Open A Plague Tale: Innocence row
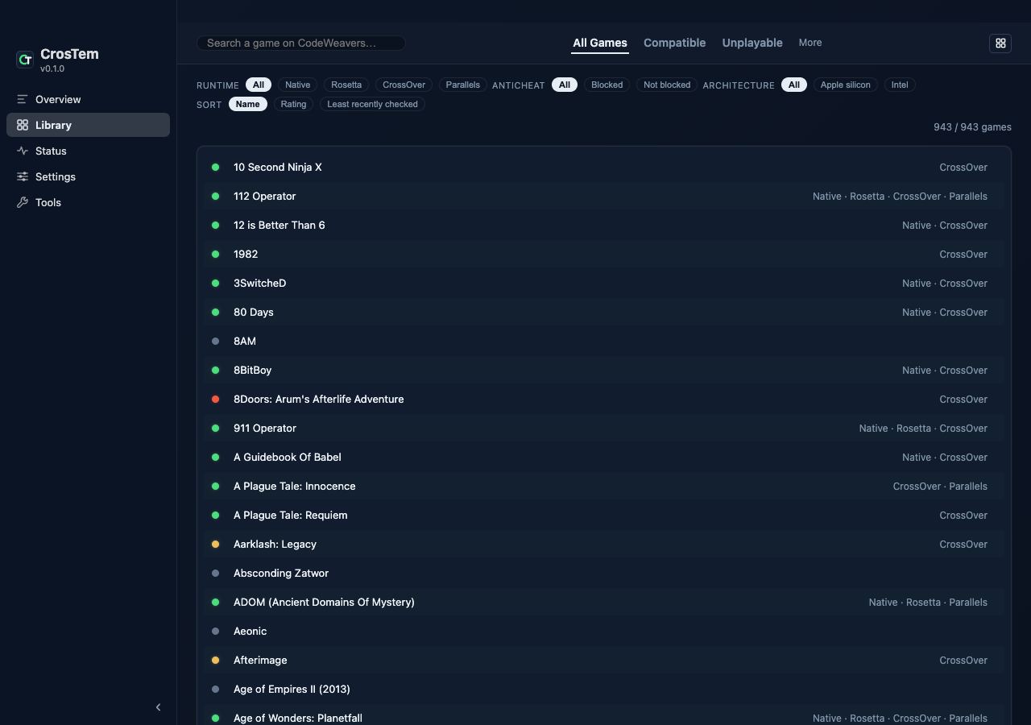The image size is (1031, 725). click(x=603, y=487)
